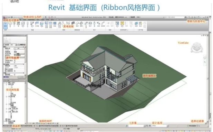Select the Component tool
Screen dimensions: 213x132
(23, 24)
